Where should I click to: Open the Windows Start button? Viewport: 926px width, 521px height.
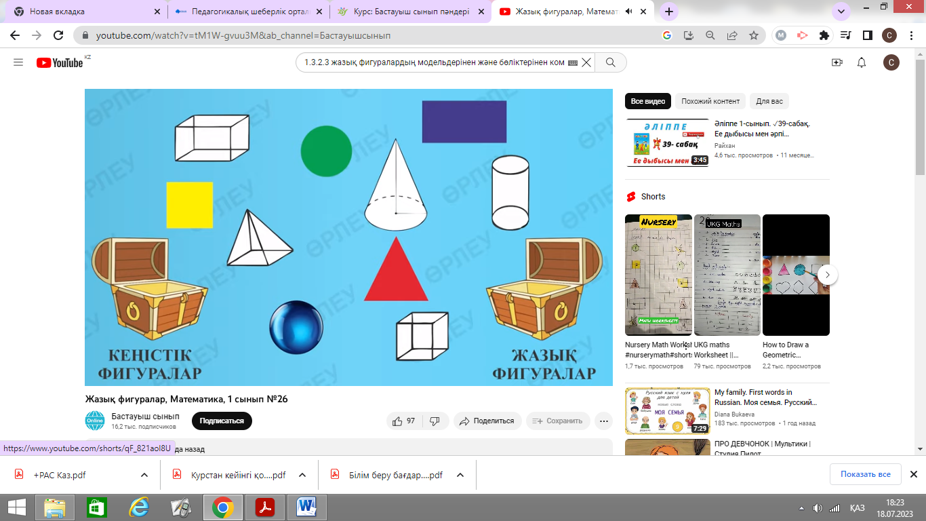click(x=16, y=507)
